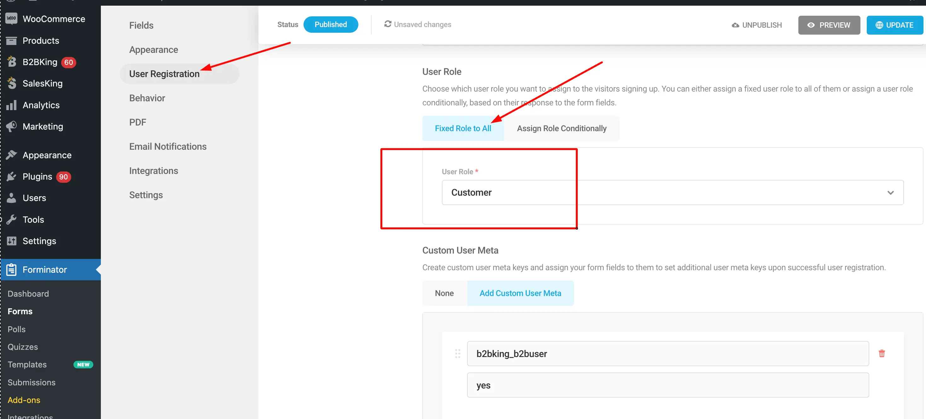Delete the b2bking_b2buser meta row
The height and width of the screenshot is (419, 926).
[882, 353]
